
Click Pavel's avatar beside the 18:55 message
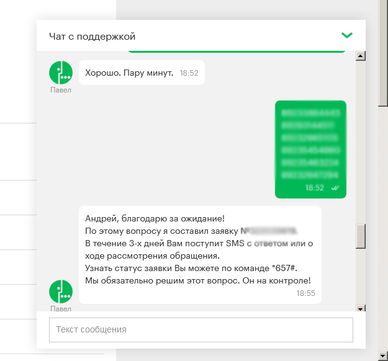[61, 292]
